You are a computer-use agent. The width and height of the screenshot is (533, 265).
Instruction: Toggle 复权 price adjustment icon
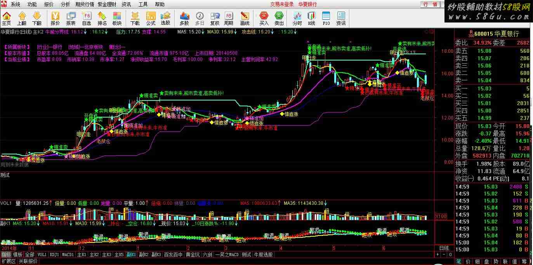pos(215,18)
